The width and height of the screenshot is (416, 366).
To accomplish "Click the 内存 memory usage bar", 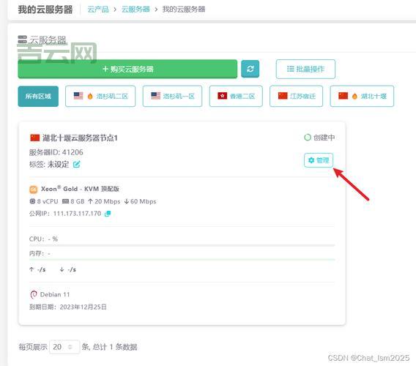I will (x=182, y=259).
